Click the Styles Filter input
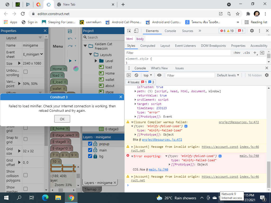Viewport: 271px width, 203px height. tap(178, 53)
